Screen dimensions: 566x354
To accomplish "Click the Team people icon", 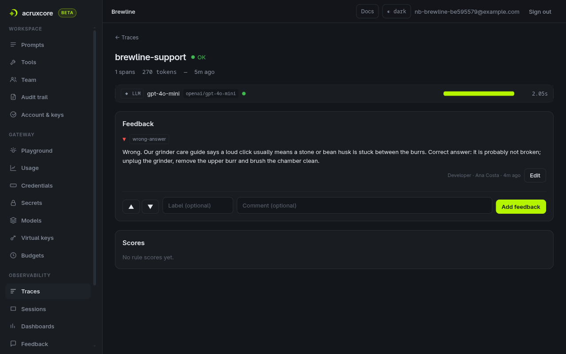I will pos(13,80).
